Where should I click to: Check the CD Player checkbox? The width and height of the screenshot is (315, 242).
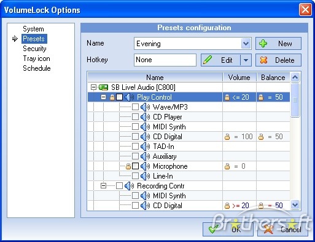coord(135,117)
